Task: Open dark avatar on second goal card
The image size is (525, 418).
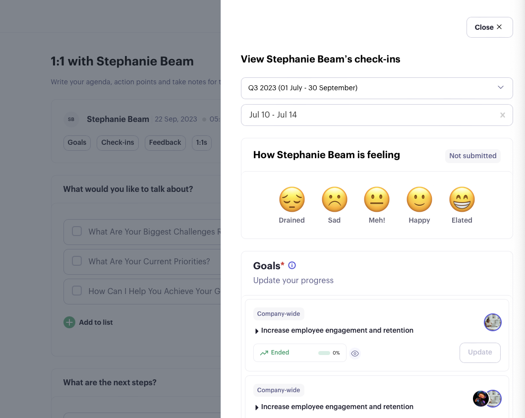Action: point(480,399)
